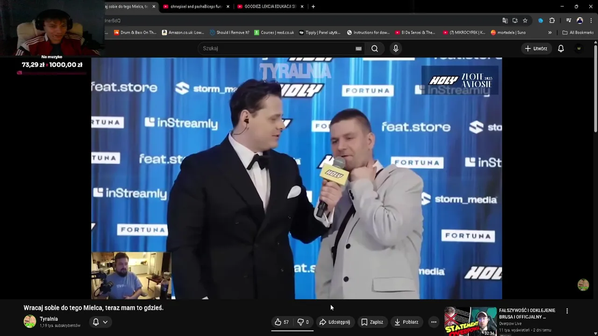Switch to the ohnepixel and pashaBiceps tab
The height and width of the screenshot is (336, 598).
pyautogui.click(x=196, y=7)
